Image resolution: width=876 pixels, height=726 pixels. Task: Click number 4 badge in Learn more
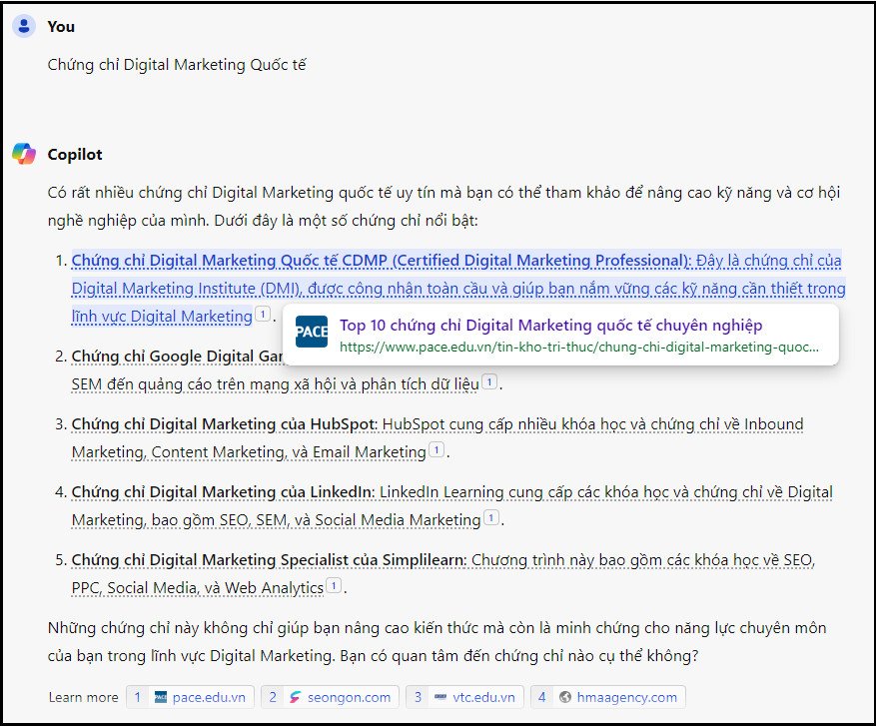542,697
